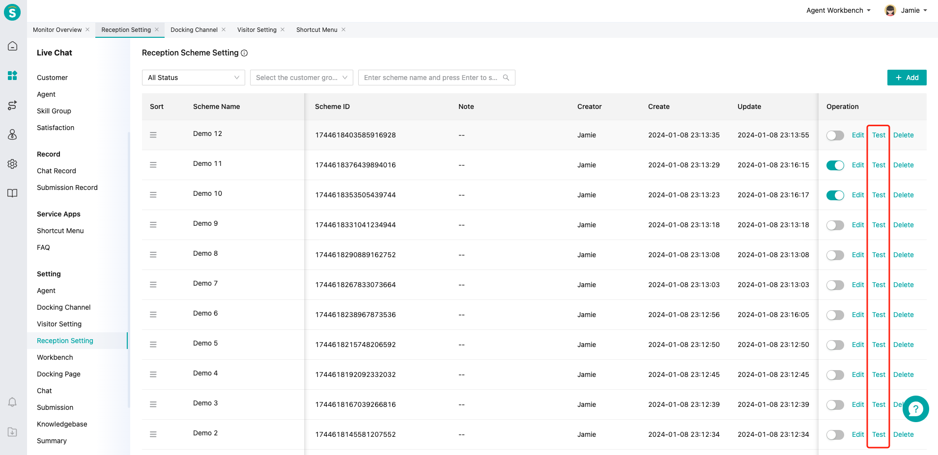The width and height of the screenshot is (938, 455).
Task: Switch to Visitor Setting tab
Action: pyautogui.click(x=257, y=30)
